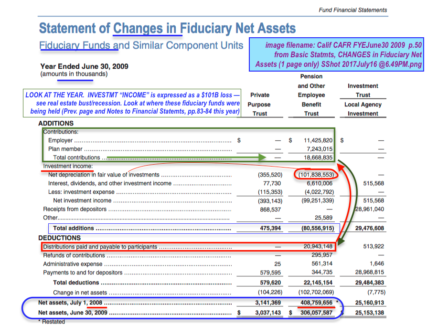
Task: Click the 'Statement of Changes' main title
Action: click(167, 28)
